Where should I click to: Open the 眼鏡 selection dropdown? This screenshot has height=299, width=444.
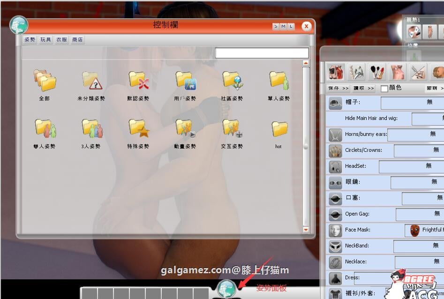pos(417,182)
